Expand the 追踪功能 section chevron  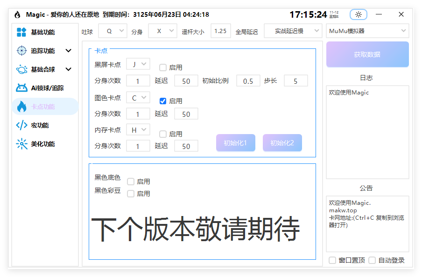point(68,50)
